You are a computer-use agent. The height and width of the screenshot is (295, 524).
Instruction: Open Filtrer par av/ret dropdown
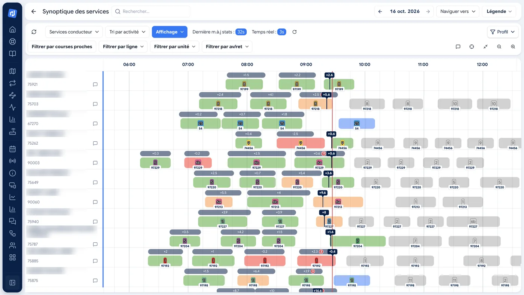tap(227, 47)
